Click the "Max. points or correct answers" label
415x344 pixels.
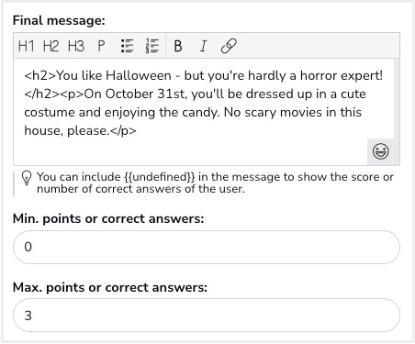[x=110, y=287]
